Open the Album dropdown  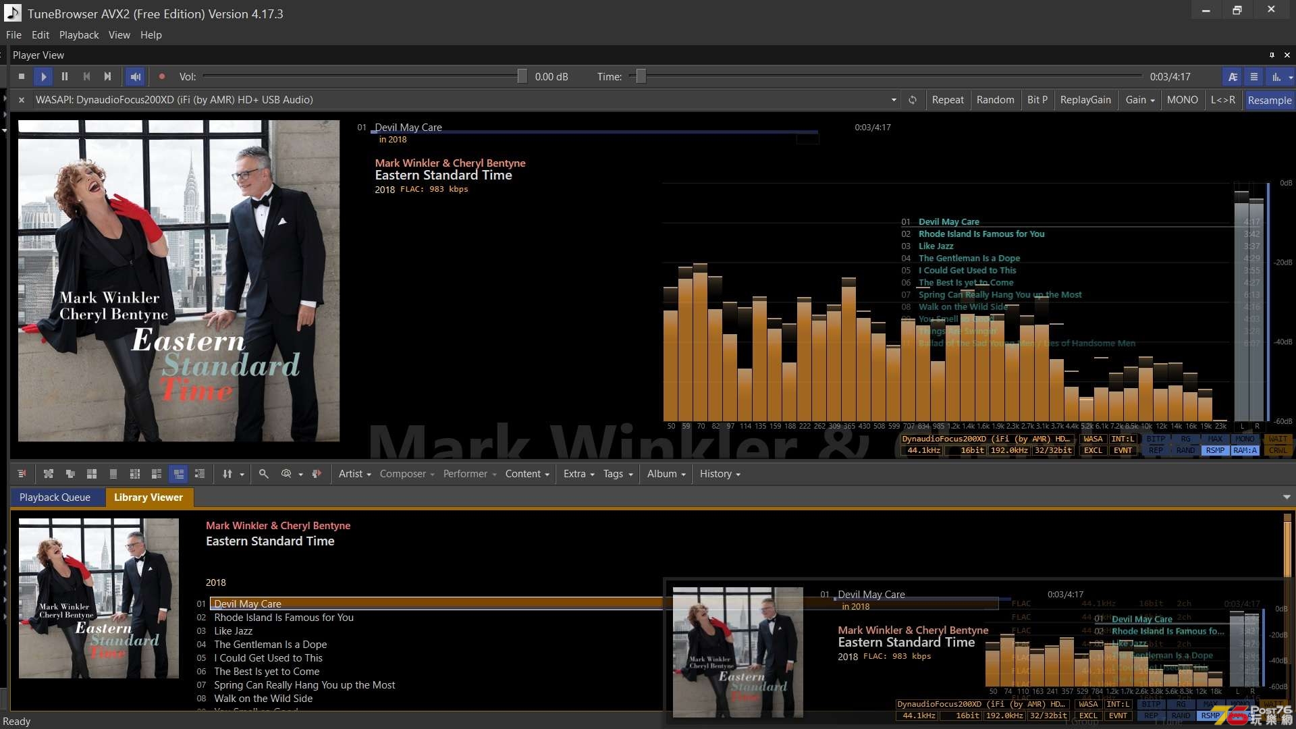point(666,474)
